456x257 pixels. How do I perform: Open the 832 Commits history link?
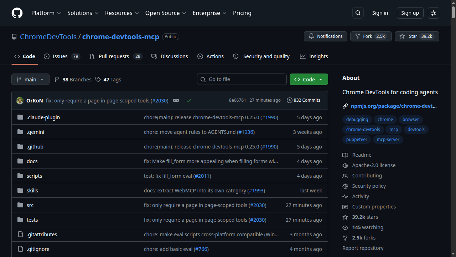304,100
